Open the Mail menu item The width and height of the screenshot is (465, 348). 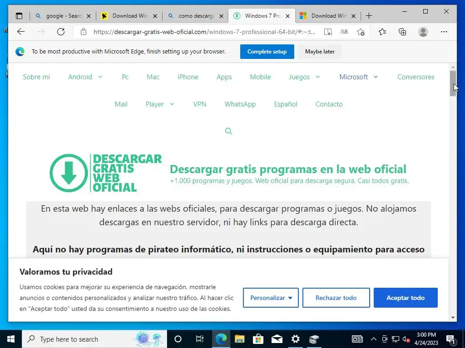[x=121, y=104]
